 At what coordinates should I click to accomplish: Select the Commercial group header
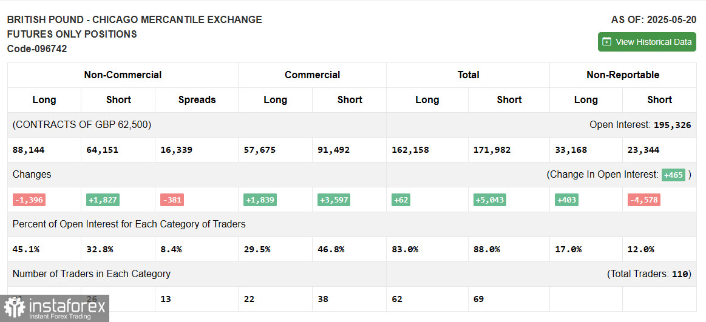(312, 75)
